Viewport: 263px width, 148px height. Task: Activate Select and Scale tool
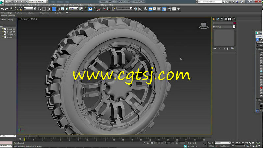[62, 9]
